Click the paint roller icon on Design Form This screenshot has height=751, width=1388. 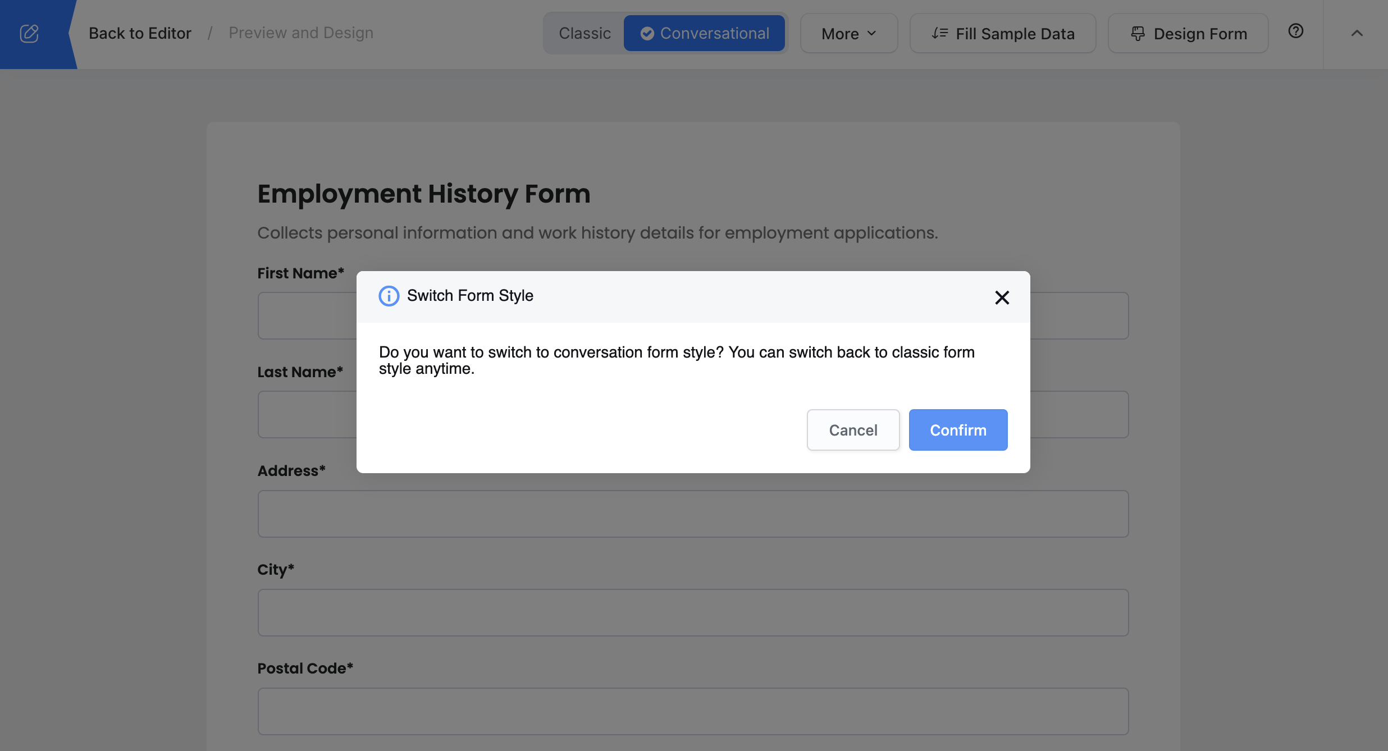tap(1138, 34)
